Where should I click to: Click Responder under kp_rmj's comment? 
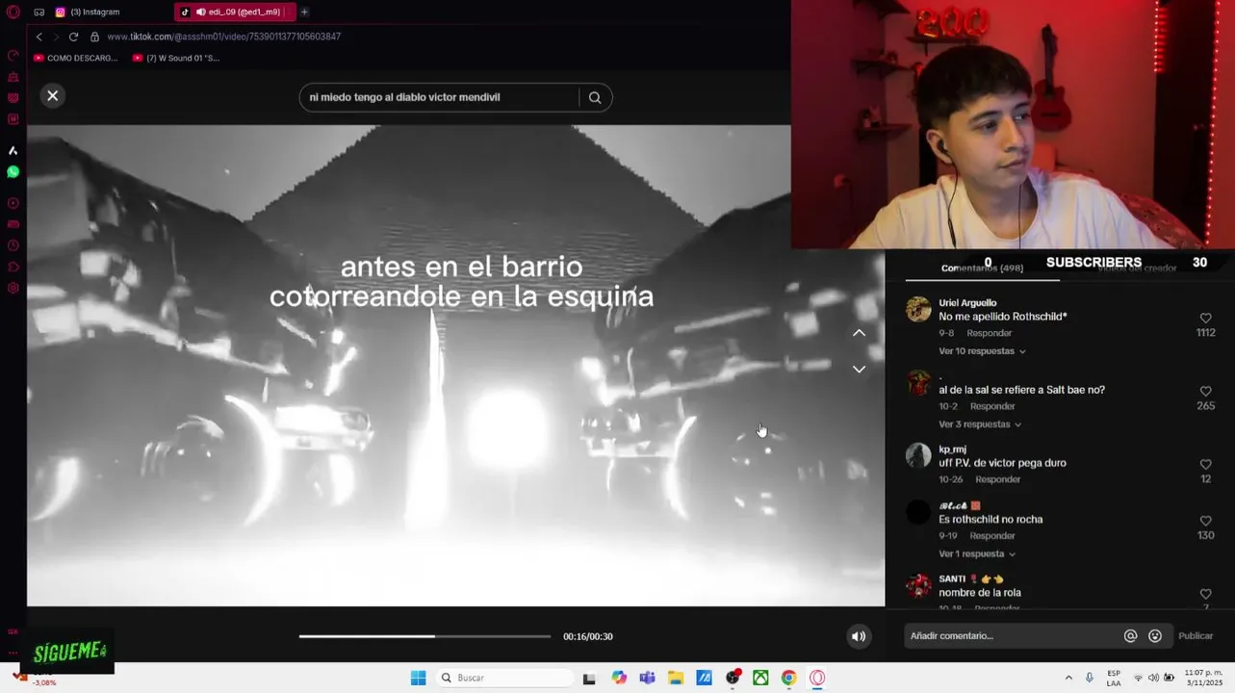click(x=997, y=479)
